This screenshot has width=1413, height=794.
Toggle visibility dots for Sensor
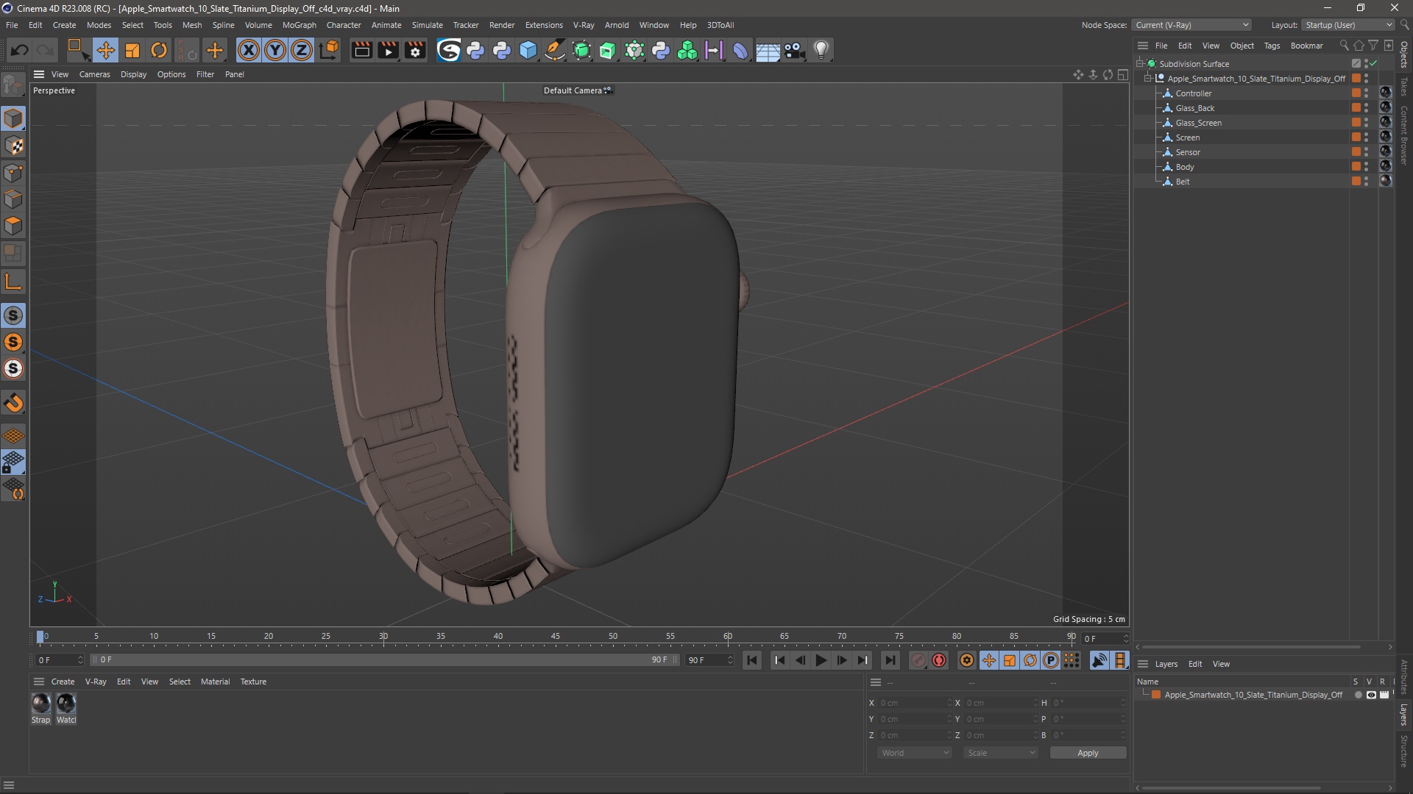pos(1367,152)
